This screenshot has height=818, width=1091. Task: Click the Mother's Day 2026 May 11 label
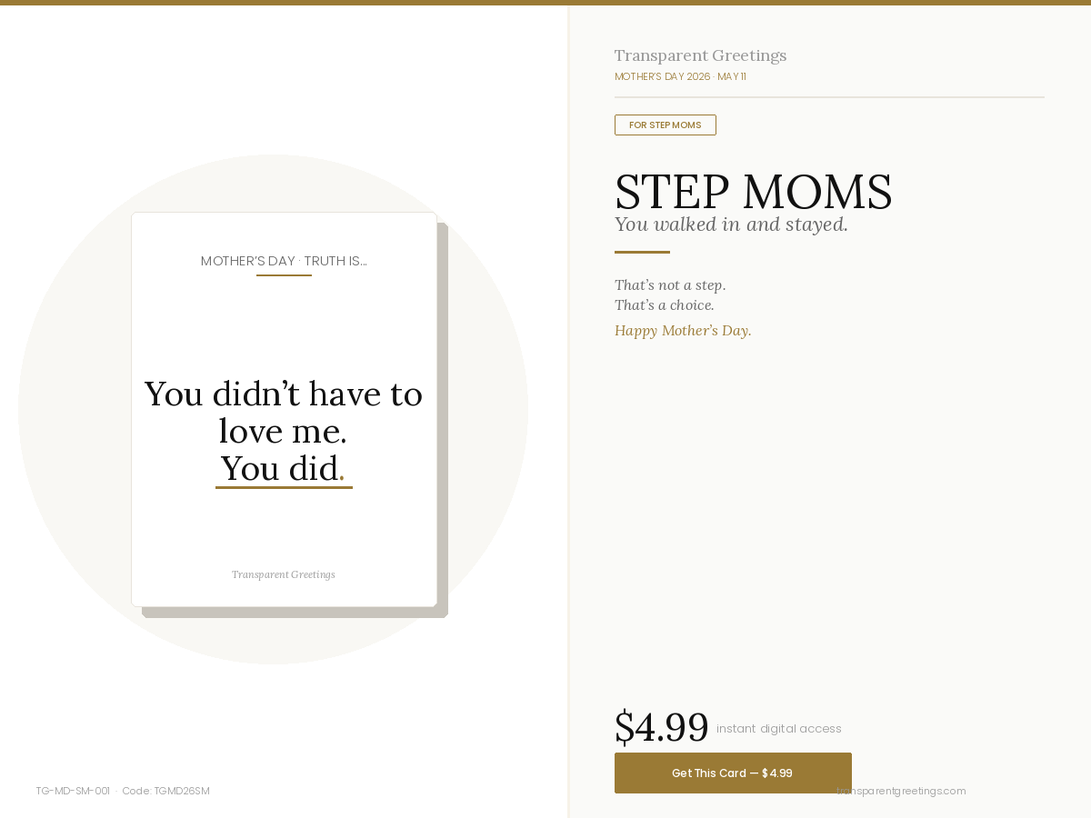pyautogui.click(x=680, y=76)
